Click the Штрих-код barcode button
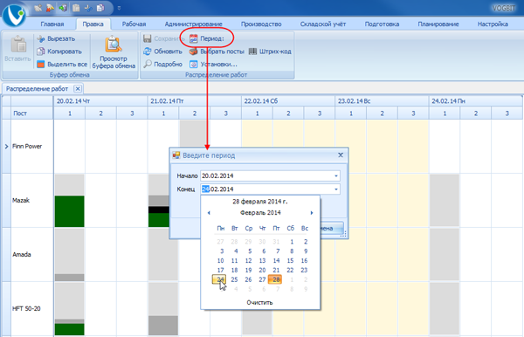 pyautogui.click(x=270, y=52)
